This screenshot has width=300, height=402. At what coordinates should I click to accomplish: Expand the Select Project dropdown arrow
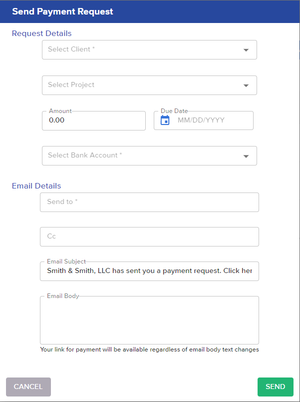[246, 85]
